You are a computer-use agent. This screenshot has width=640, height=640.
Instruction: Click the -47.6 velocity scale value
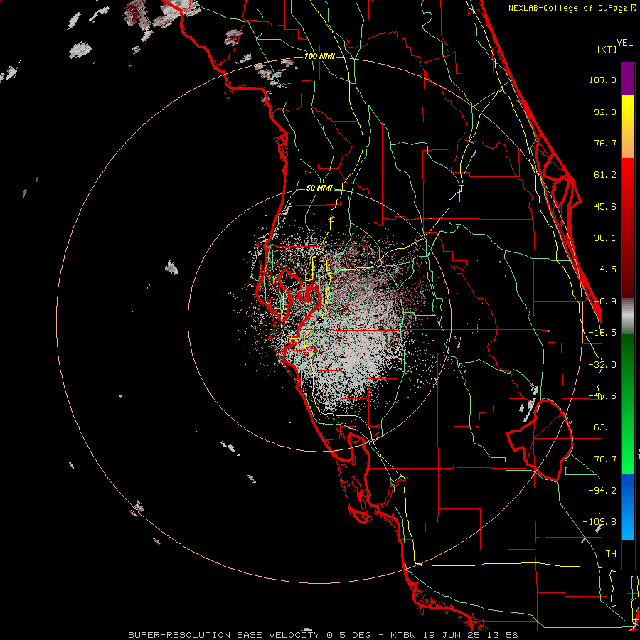pos(602,396)
